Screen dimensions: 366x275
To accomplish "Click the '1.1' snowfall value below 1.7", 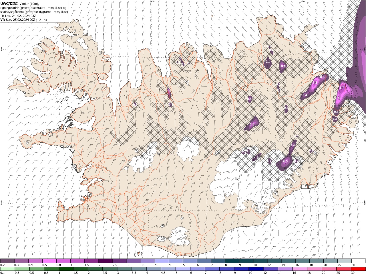I will coord(340,98).
